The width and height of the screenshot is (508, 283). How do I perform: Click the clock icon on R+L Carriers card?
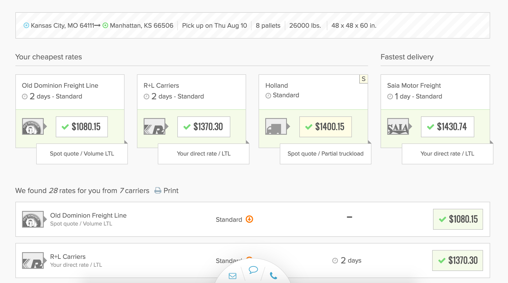(146, 97)
